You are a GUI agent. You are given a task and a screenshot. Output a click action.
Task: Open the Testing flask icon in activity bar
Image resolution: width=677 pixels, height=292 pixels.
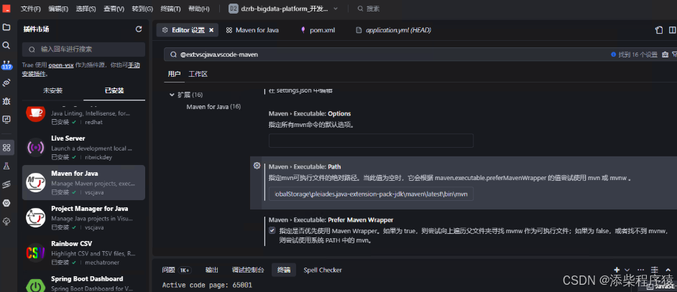click(6, 166)
